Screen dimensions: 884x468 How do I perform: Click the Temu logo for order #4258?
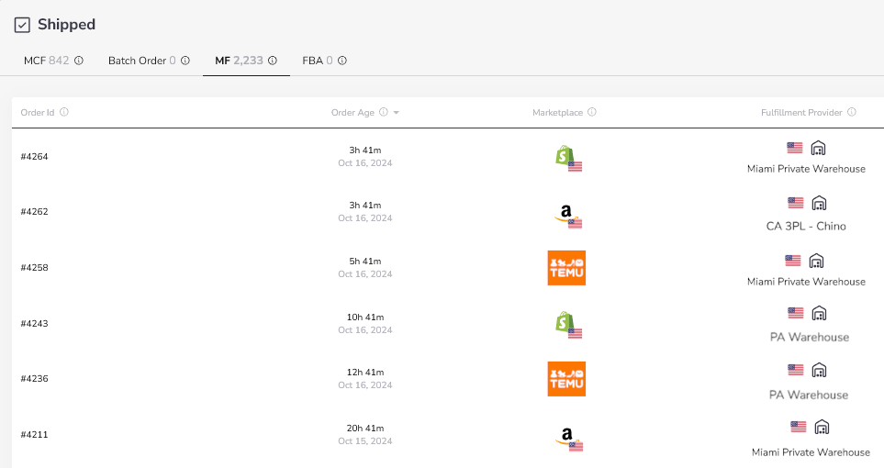click(566, 268)
